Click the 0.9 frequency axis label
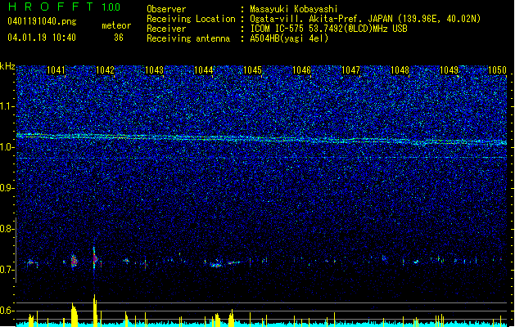This screenshot has width=515, height=327. [x=7, y=188]
